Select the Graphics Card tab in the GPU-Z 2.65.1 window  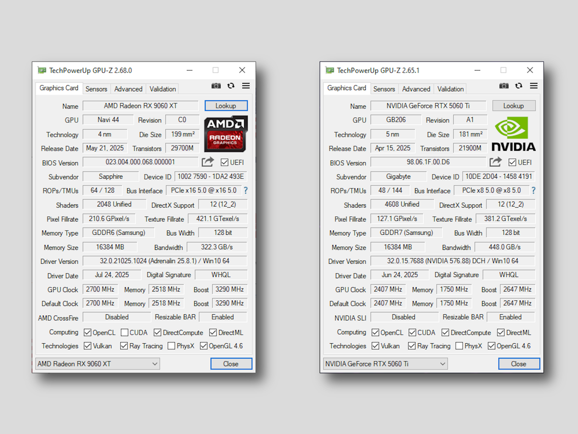pos(347,88)
